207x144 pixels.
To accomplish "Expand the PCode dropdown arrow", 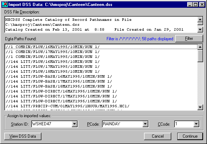I will 145,124.
